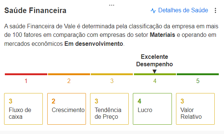Open the Tendência de Preço card
The width and height of the screenshot is (224, 134).
click(x=109, y=109)
